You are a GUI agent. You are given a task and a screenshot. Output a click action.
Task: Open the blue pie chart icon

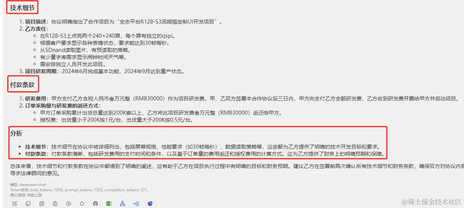click(150, 204)
